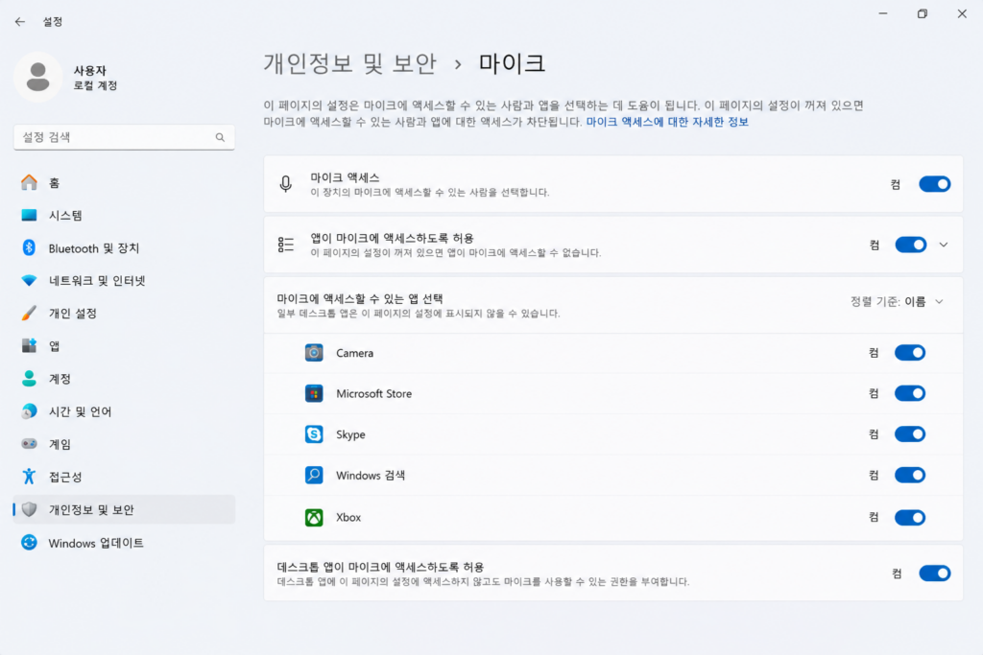
Task: Click the Windows 업데이트 sync icon
Action: click(x=29, y=542)
